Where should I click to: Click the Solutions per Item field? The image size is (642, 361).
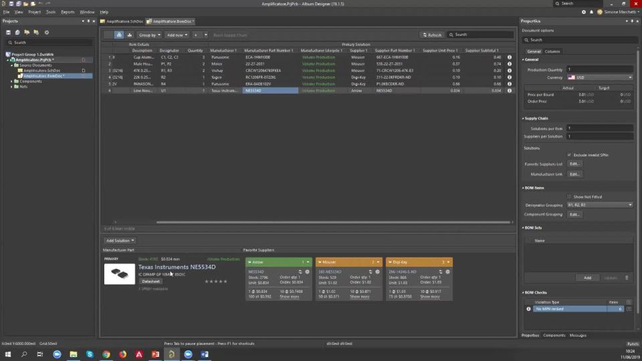[x=600, y=128]
